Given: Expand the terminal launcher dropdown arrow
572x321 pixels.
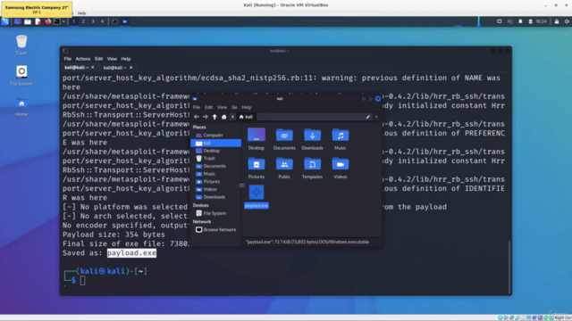Looking at the screenshot, I should pos(63,21).
